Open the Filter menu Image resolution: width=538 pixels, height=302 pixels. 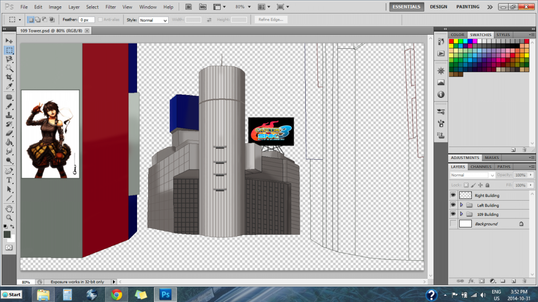pyautogui.click(x=111, y=7)
